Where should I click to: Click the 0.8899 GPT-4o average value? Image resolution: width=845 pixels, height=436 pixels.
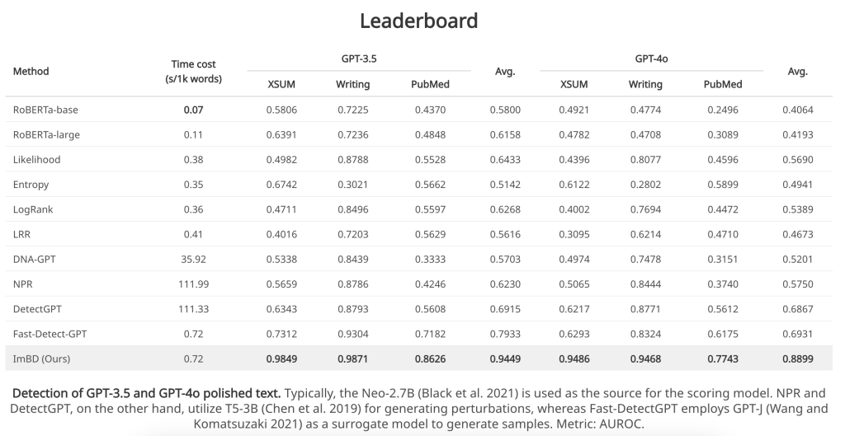click(798, 359)
